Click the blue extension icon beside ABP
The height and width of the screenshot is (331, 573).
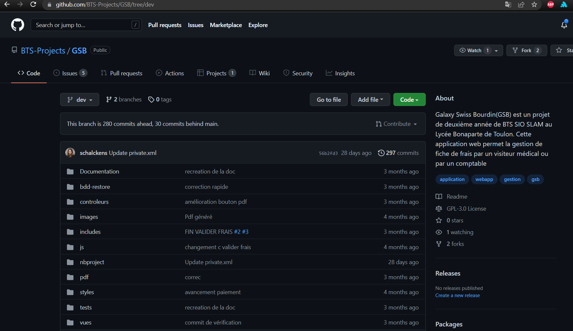pos(564,5)
